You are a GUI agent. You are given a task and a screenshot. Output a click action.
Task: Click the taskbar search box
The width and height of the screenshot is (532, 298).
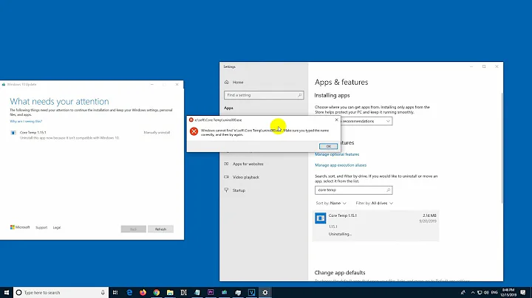click(x=61, y=292)
